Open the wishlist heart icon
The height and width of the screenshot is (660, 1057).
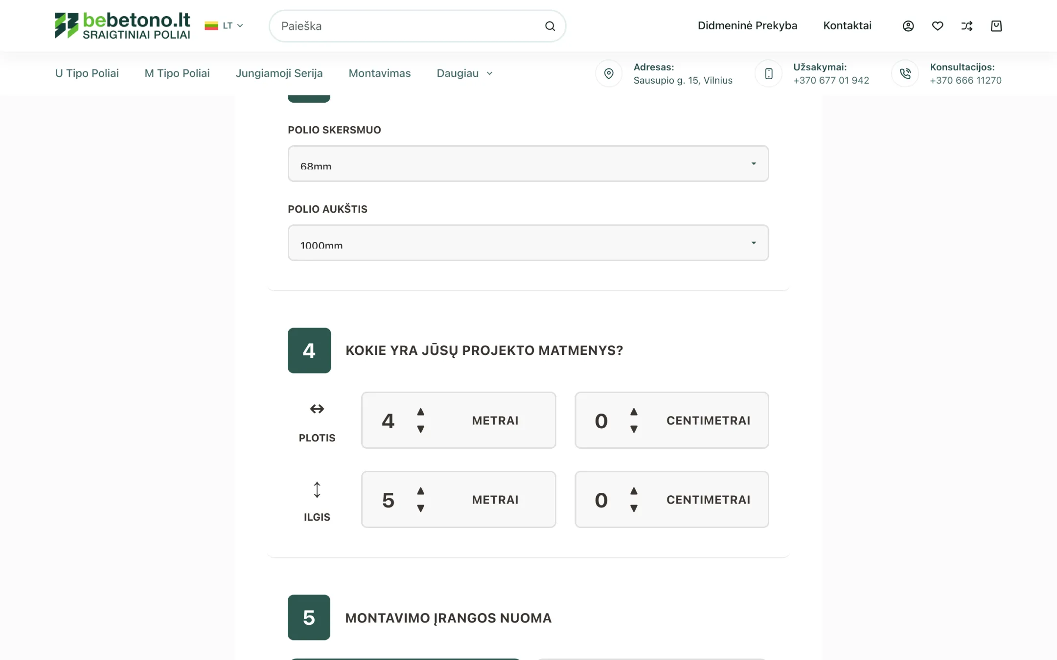937,26
